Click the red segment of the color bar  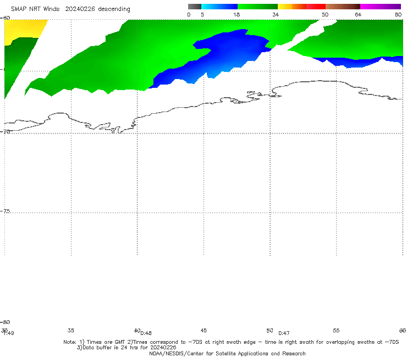316,7
